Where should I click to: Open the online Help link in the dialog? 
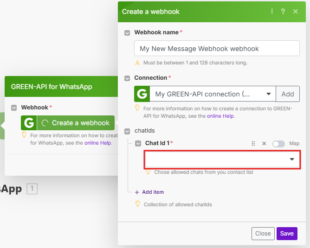point(220,116)
